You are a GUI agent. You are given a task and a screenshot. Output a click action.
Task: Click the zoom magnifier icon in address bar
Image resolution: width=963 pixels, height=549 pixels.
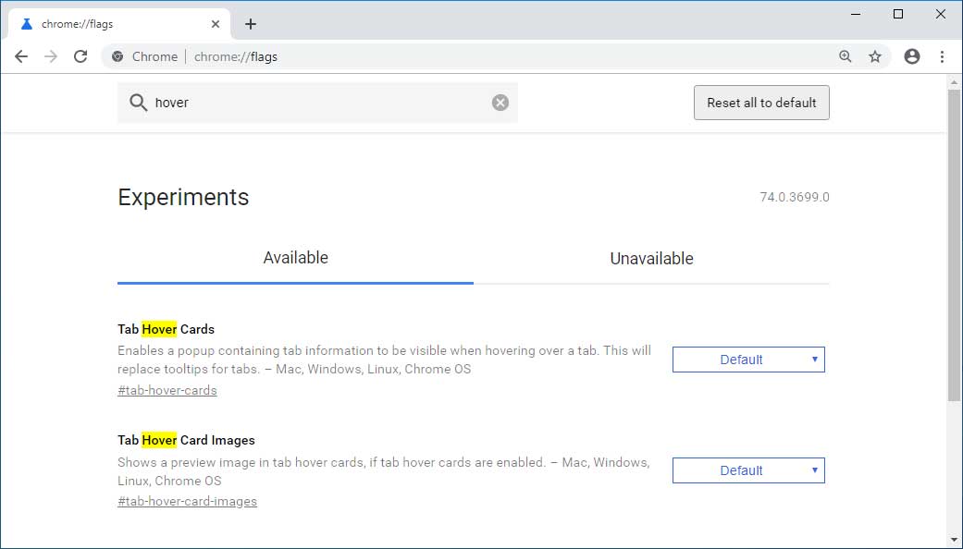pyautogui.click(x=845, y=56)
